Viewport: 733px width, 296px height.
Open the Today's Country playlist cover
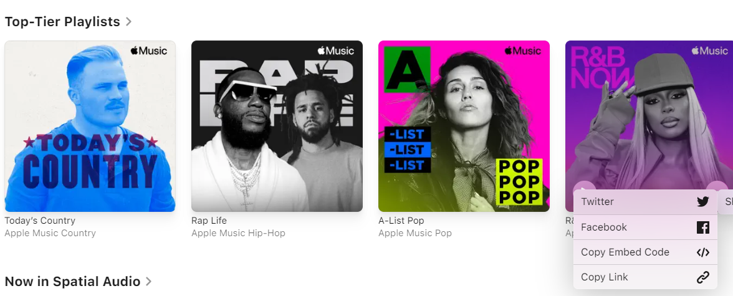[90, 127]
